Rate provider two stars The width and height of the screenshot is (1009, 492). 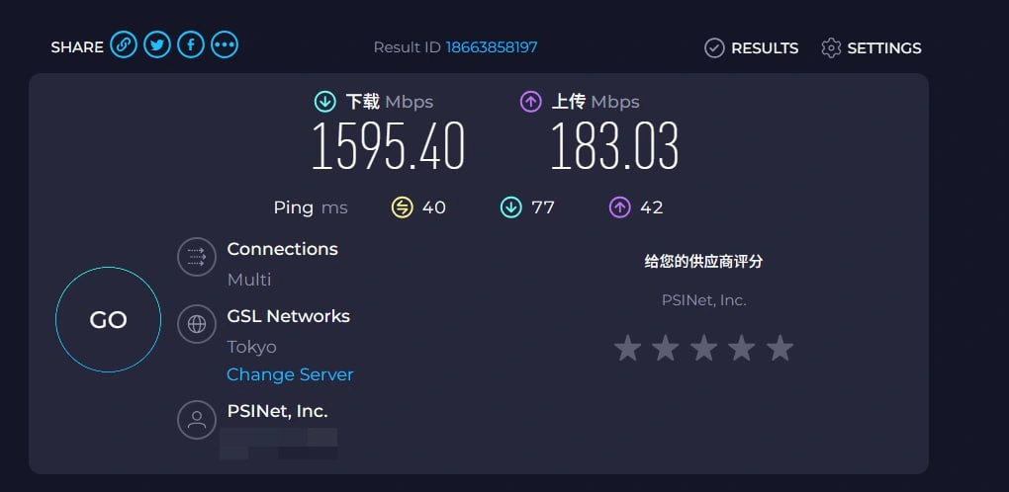coord(666,348)
